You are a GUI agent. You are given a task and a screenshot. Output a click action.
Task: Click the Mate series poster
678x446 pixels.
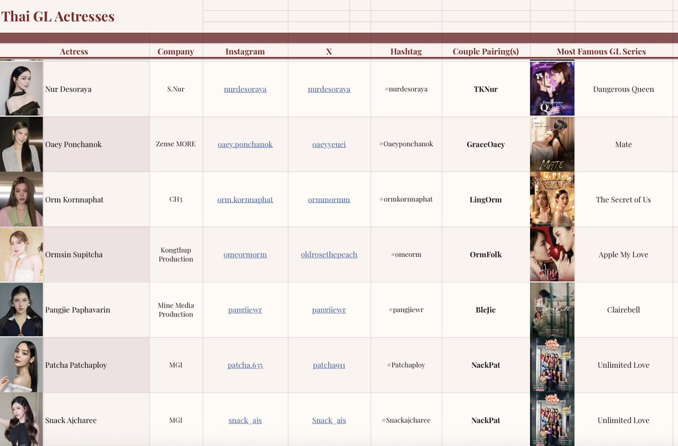tap(552, 144)
